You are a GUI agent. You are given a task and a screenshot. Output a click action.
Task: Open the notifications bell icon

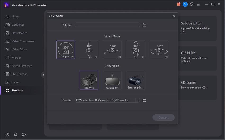[x=16, y=134]
